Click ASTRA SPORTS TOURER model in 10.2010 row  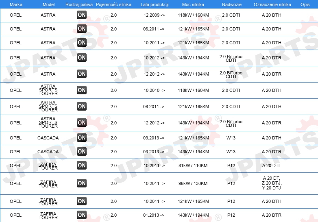click(48, 90)
